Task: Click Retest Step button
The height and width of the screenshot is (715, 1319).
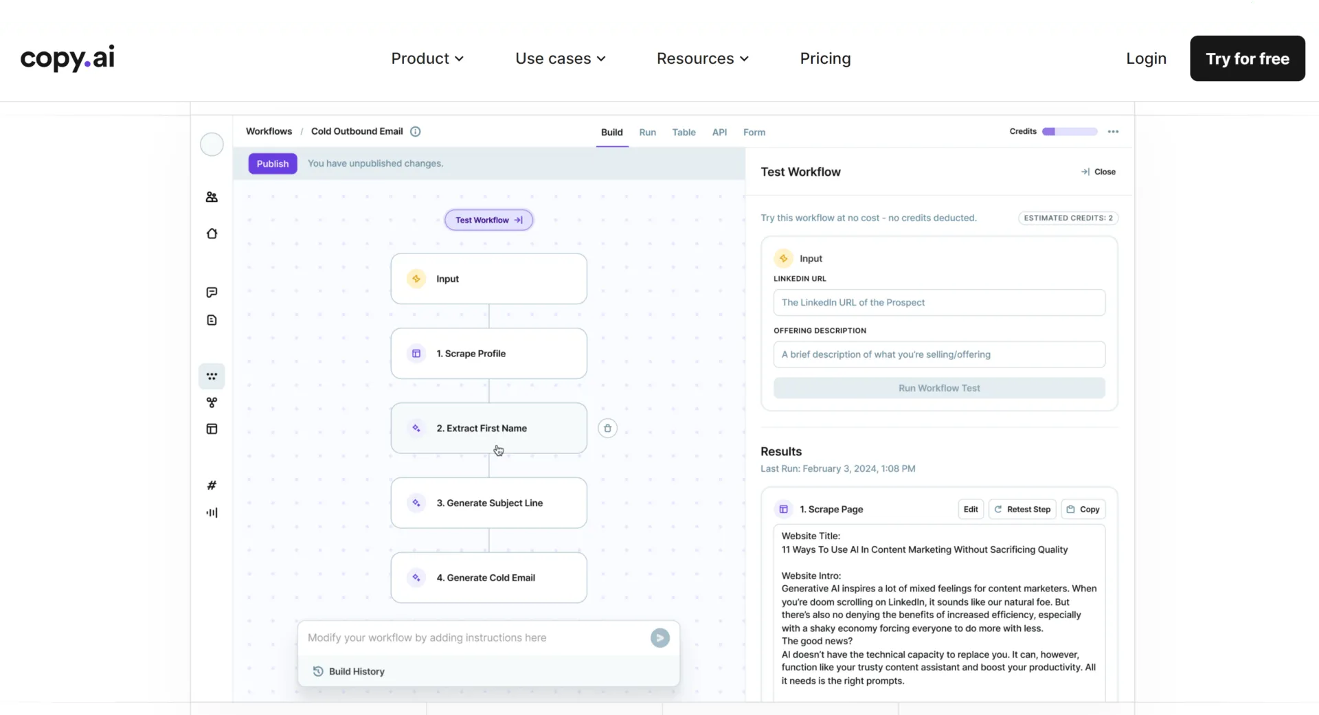Action: [x=1022, y=509]
